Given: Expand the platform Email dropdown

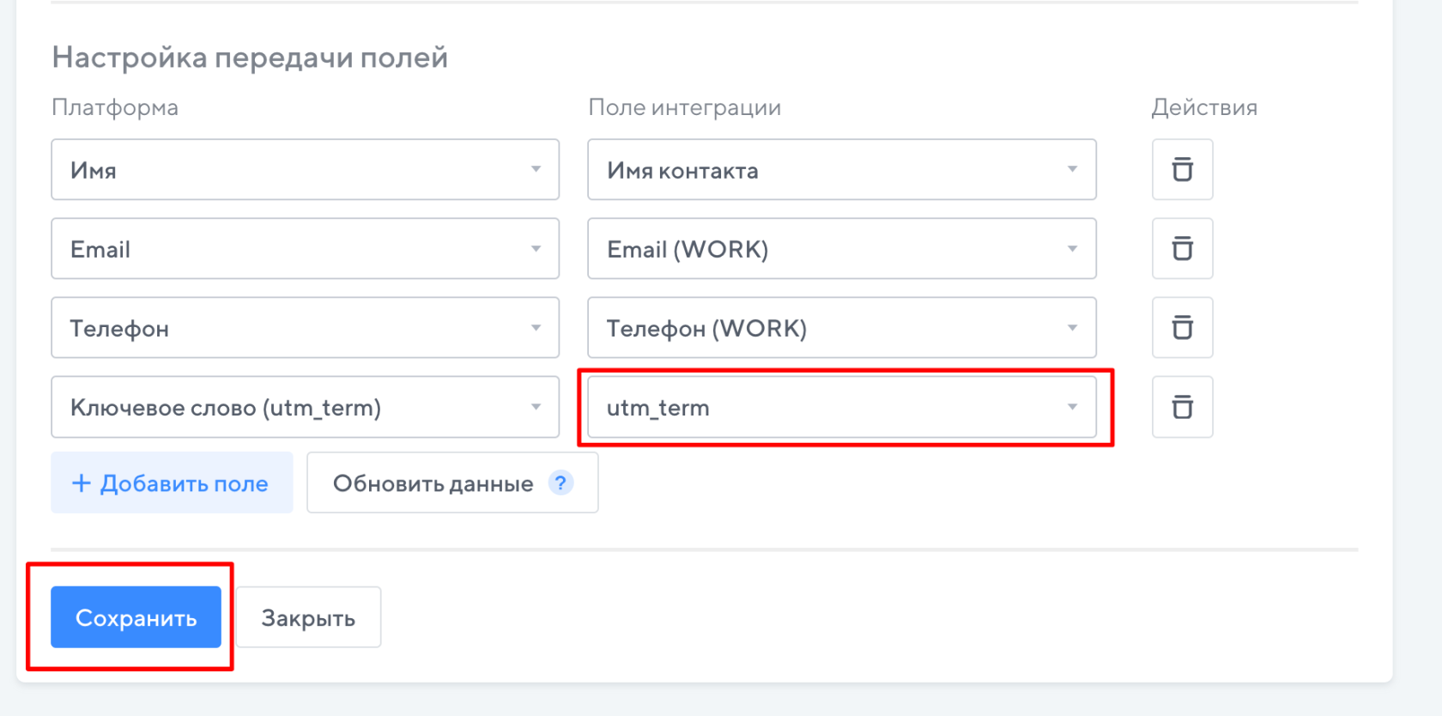Looking at the screenshot, I should [305, 249].
